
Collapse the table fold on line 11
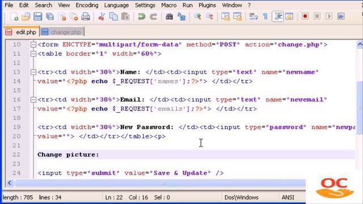click(33, 54)
